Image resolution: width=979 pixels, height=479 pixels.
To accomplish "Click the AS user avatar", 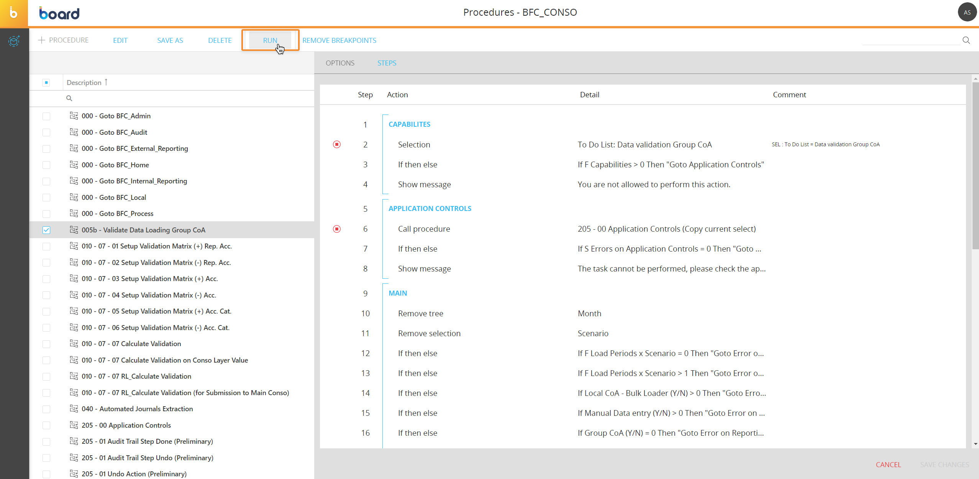I will pos(967,12).
